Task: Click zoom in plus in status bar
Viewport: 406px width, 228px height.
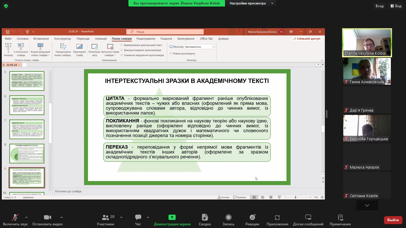Action: (x=310, y=197)
